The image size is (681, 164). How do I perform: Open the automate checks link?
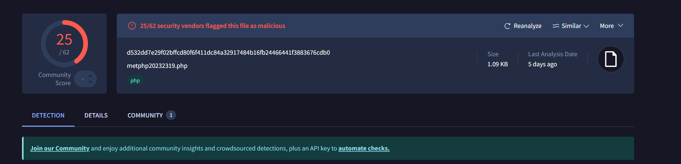pos(364,148)
